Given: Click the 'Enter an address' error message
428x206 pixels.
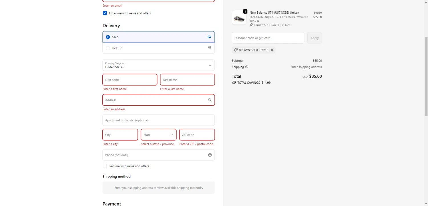Looking at the screenshot, I should click(x=114, y=109).
